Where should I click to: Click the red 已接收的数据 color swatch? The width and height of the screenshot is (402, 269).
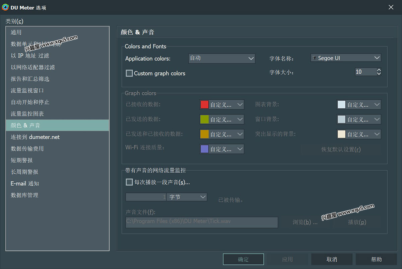(x=204, y=104)
